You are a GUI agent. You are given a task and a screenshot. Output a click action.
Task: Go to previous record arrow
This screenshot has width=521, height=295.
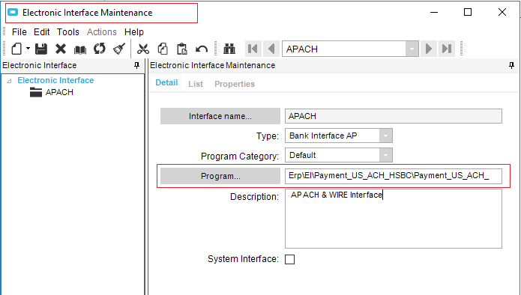point(271,49)
